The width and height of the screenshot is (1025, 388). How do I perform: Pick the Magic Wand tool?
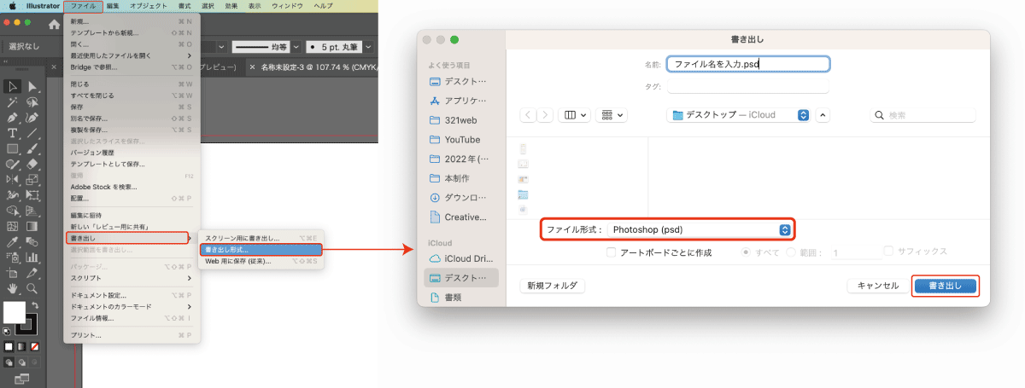13,101
